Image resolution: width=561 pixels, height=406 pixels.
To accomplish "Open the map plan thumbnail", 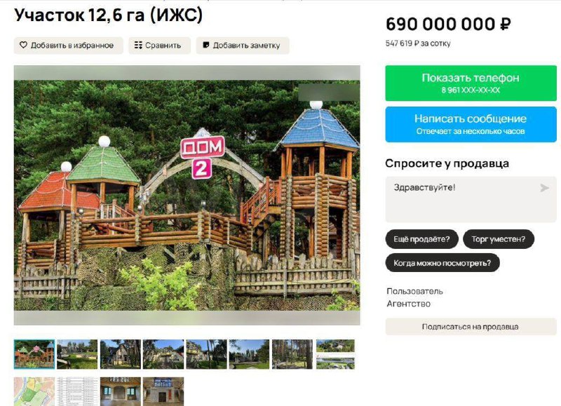I will tap(34, 391).
